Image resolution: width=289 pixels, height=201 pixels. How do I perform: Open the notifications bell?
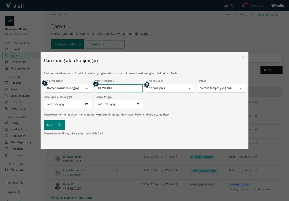point(243,6)
